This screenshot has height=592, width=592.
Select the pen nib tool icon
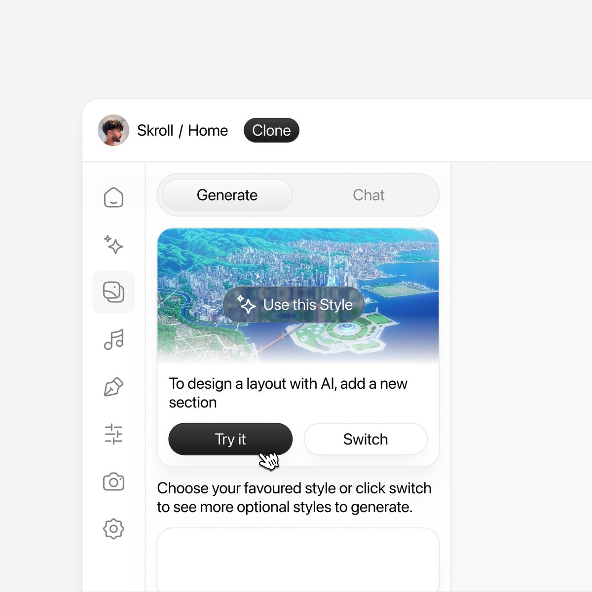tap(113, 387)
